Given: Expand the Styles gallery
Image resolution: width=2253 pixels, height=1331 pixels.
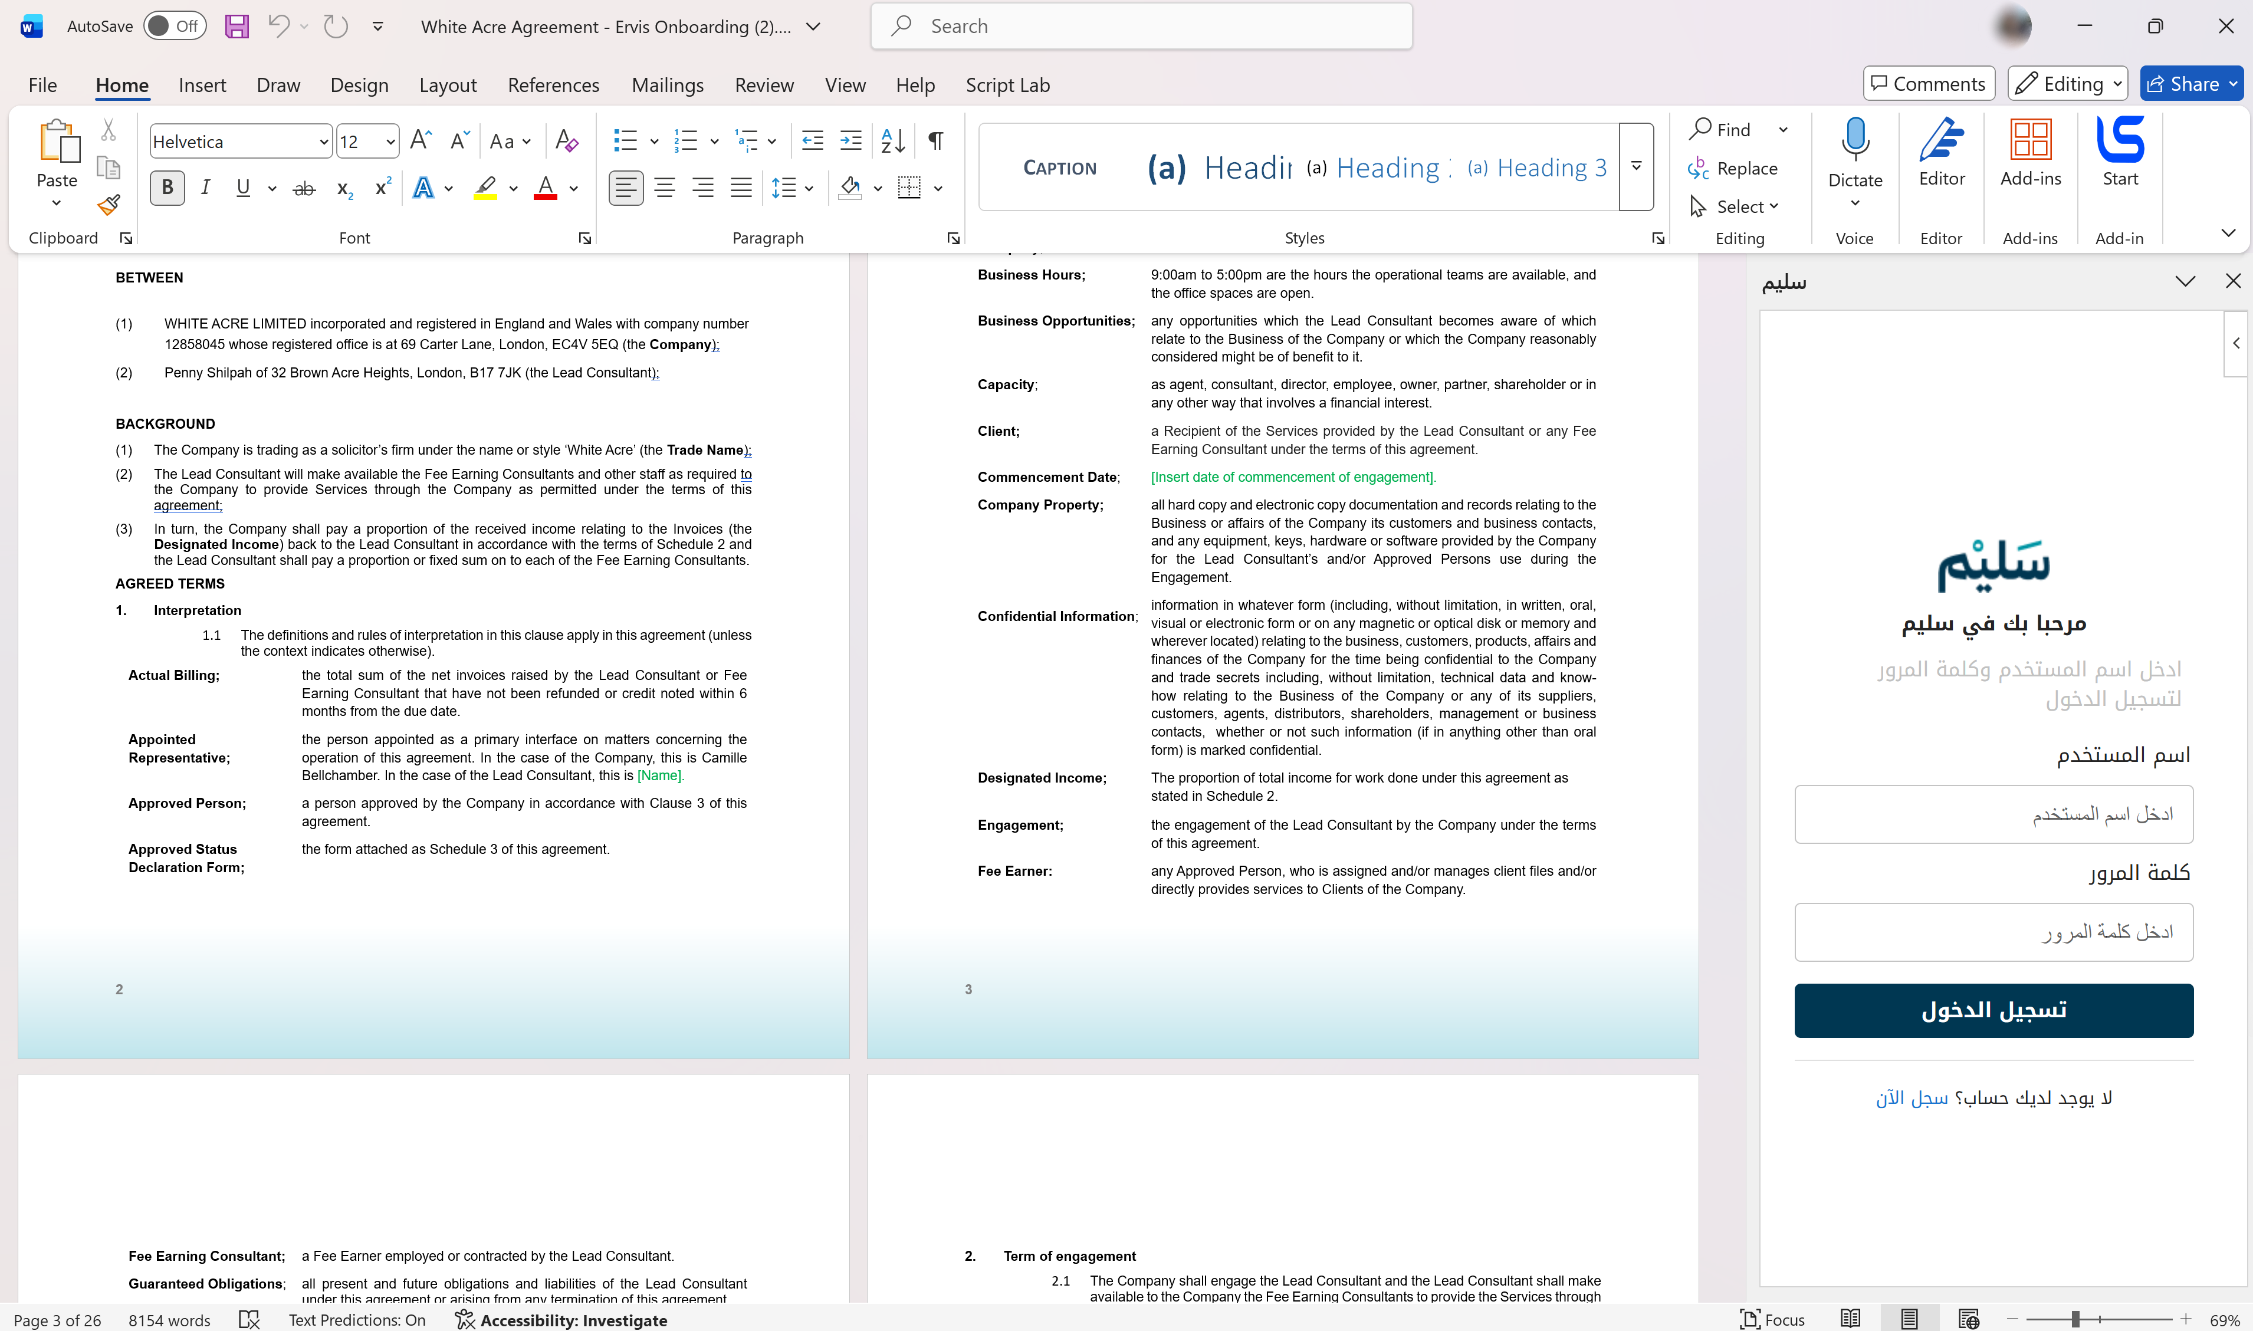Looking at the screenshot, I should click(1636, 167).
